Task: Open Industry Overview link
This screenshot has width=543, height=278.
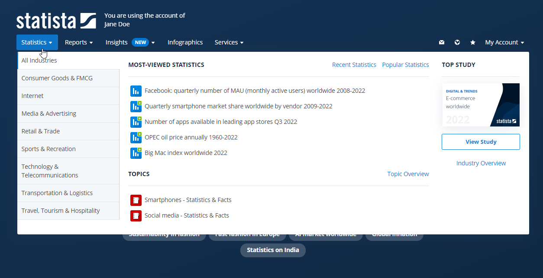Action: point(481,163)
